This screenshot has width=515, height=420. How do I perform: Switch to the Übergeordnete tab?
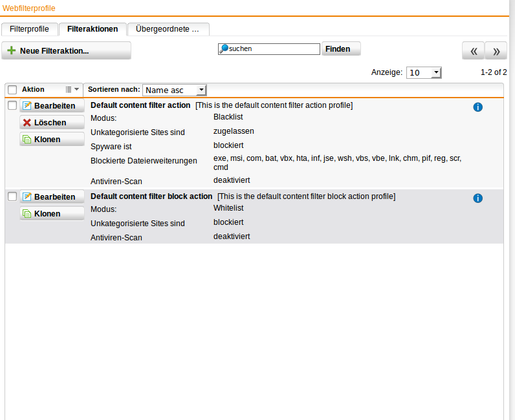coord(168,29)
